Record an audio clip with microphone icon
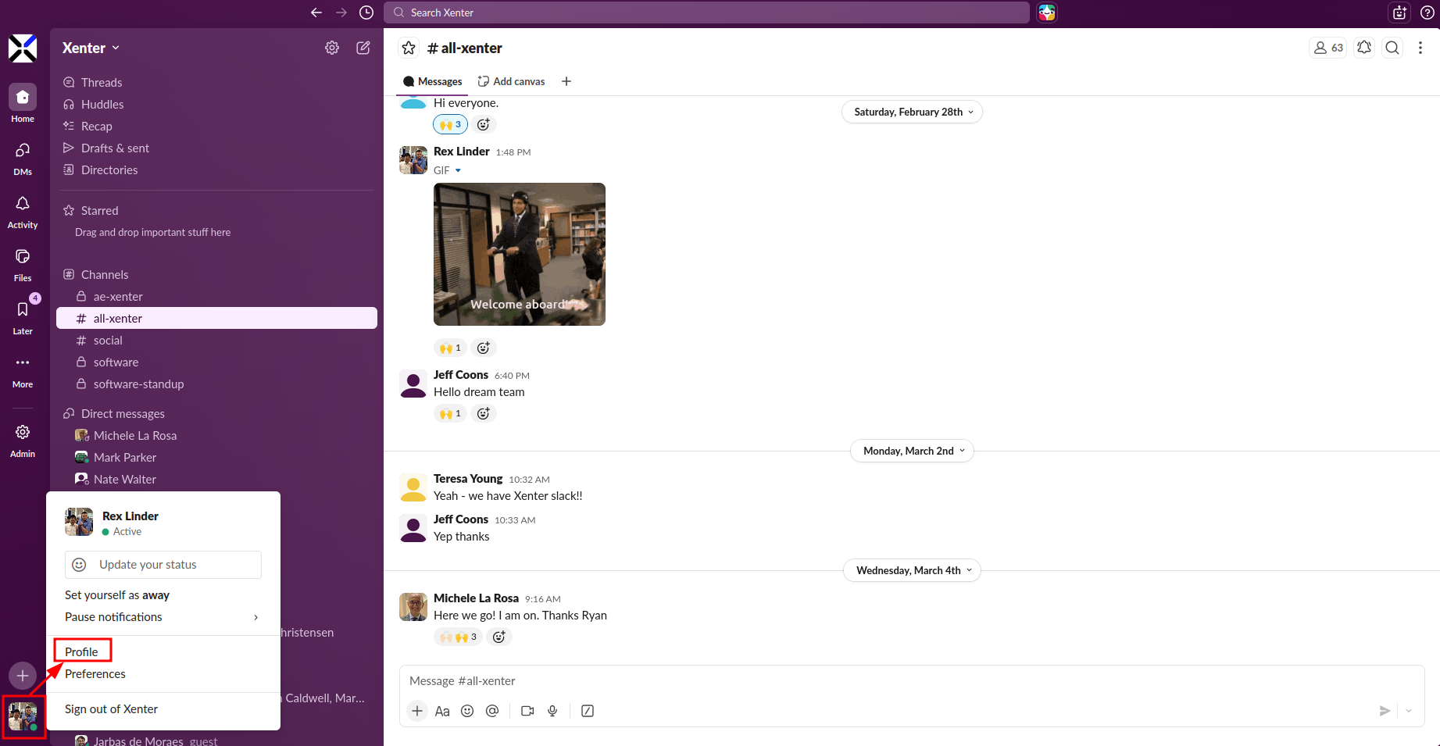1440x746 pixels. [x=552, y=711]
